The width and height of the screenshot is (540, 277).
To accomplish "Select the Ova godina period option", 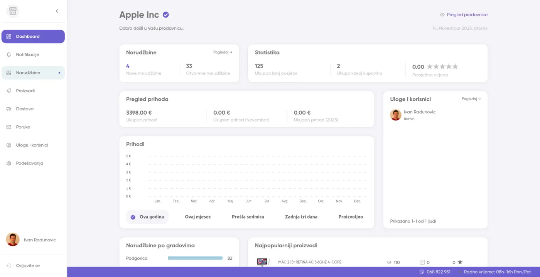I will (x=147, y=217).
